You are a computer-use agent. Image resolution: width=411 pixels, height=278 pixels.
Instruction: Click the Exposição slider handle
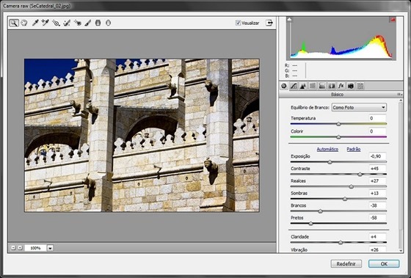tap(330, 162)
